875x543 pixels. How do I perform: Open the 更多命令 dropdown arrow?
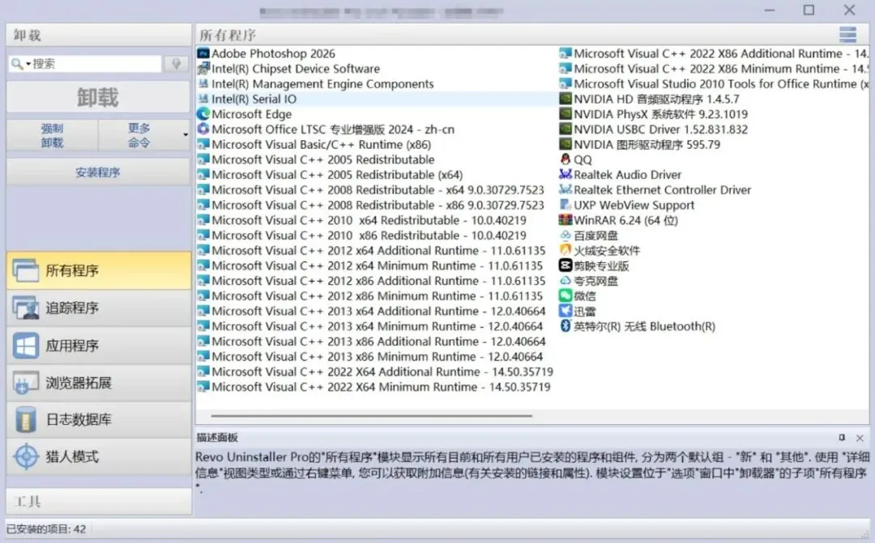tap(186, 135)
